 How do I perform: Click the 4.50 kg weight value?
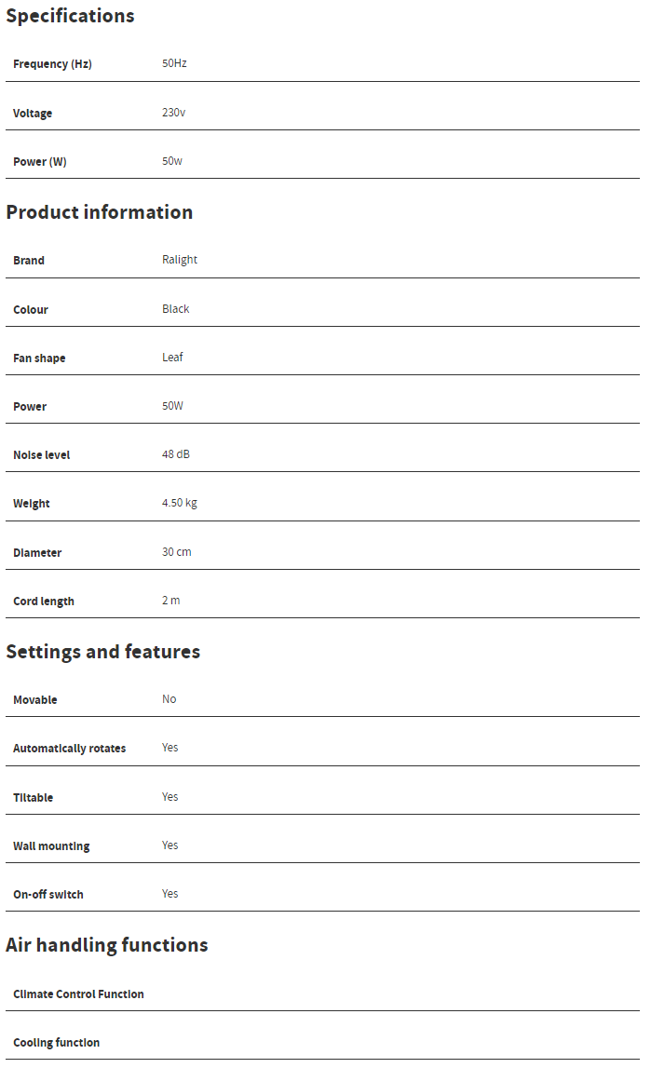(180, 503)
